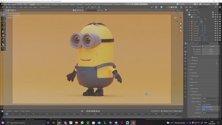This screenshot has height=125, width=222.
Task: Open the File menu
Action: [x=5, y=4]
